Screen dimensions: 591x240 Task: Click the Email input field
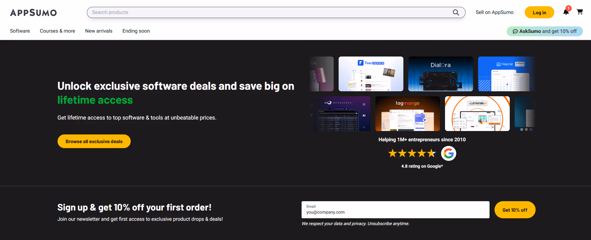pyautogui.click(x=395, y=210)
